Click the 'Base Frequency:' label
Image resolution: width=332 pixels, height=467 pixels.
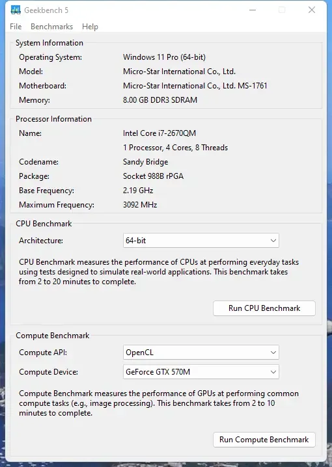[x=46, y=191]
